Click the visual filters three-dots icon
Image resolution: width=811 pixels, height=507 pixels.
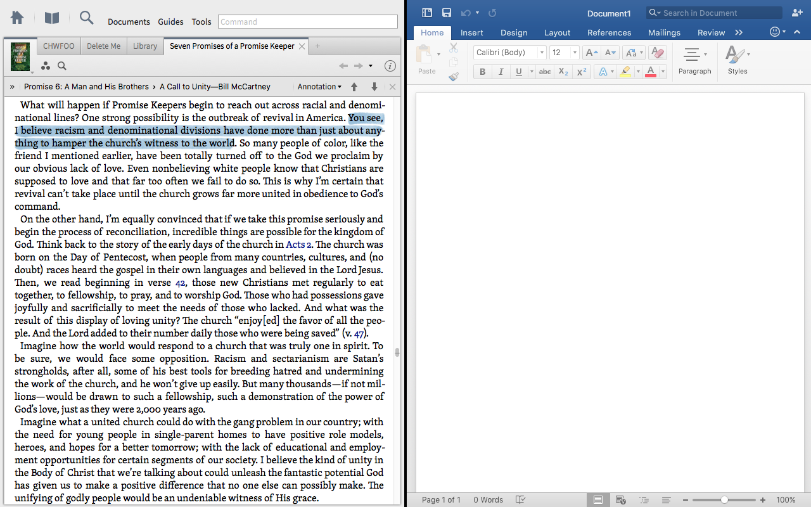coord(45,66)
